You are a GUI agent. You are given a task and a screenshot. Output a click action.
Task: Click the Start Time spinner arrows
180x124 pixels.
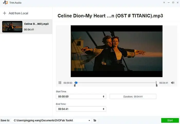click(x=103, y=96)
